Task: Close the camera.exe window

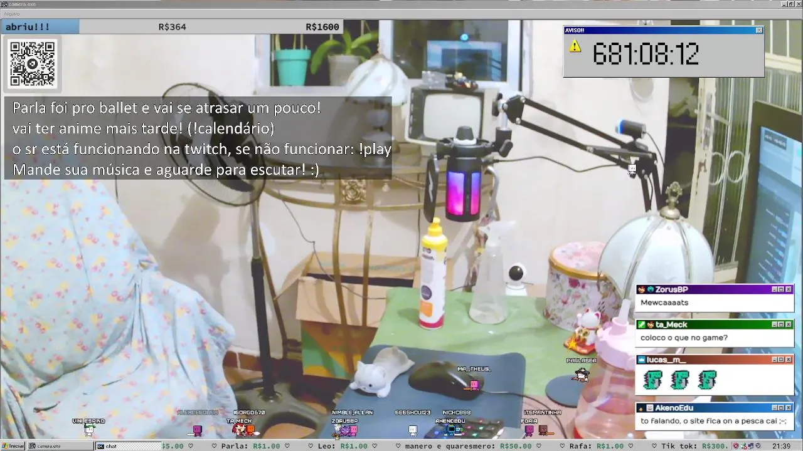Action: (799, 4)
